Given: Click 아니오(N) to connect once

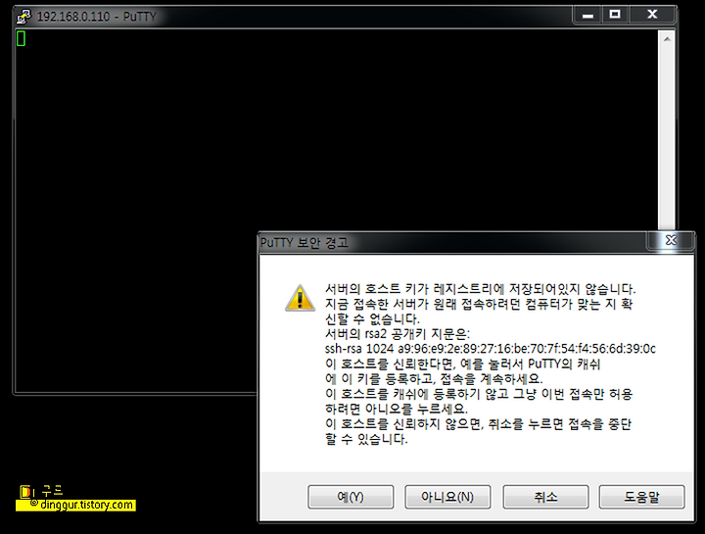Looking at the screenshot, I should pos(447,497).
